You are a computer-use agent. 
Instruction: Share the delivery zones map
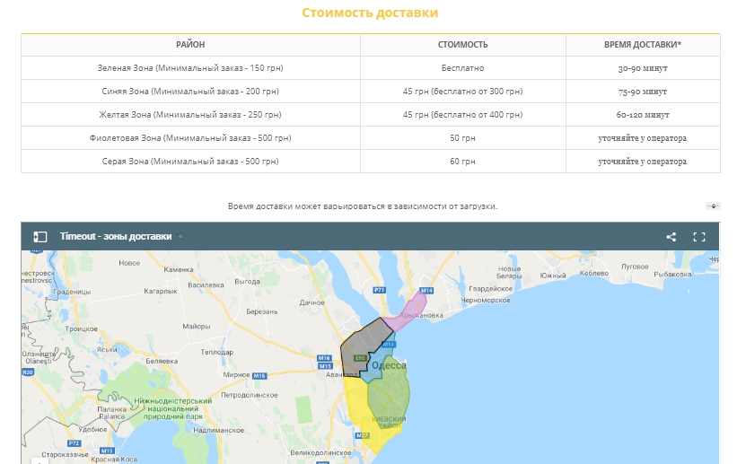671,237
